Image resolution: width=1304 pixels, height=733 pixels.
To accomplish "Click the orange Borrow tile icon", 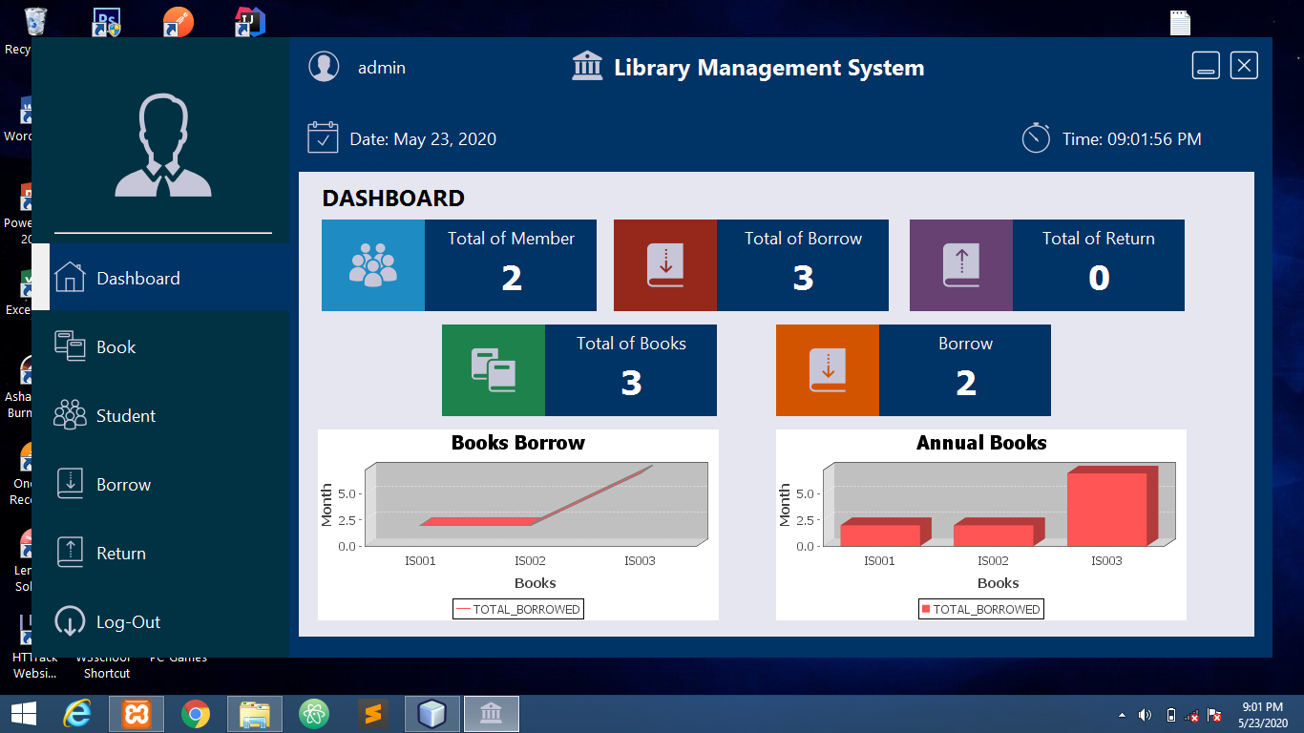I will [x=828, y=370].
